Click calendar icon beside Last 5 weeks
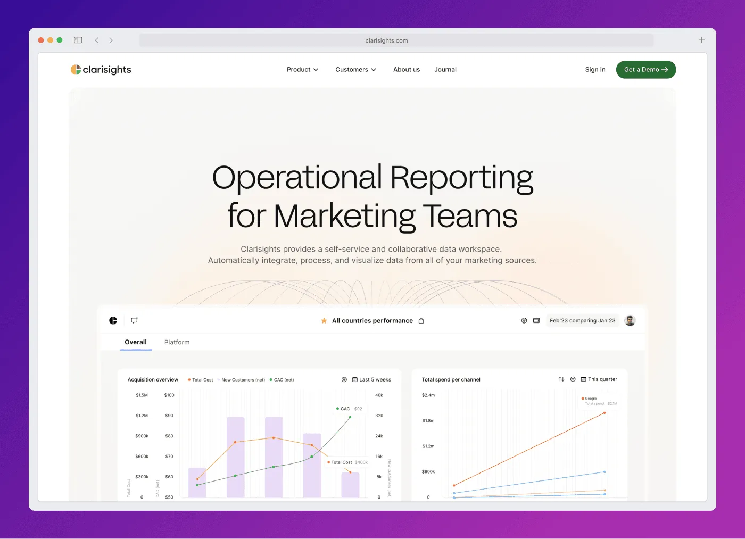Image resolution: width=745 pixels, height=539 pixels. point(355,379)
